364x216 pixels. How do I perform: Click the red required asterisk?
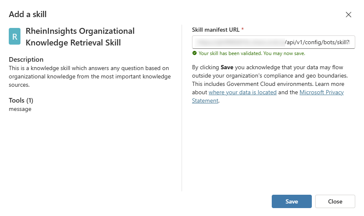pos(243,29)
